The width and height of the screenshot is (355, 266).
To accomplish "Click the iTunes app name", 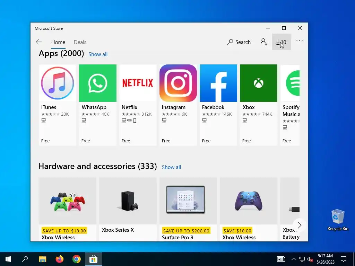I will coord(49,107).
